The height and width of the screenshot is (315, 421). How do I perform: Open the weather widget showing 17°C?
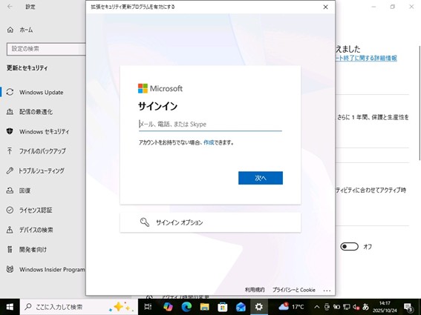[x=291, y=307]
